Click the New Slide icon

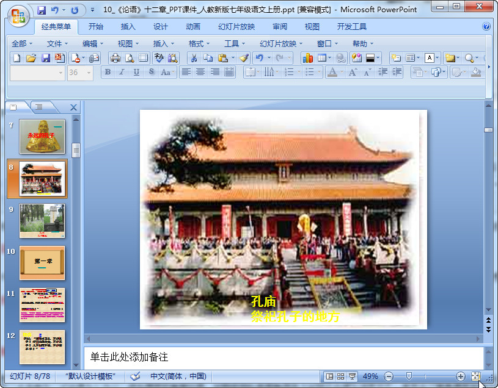tap(396, 58)
